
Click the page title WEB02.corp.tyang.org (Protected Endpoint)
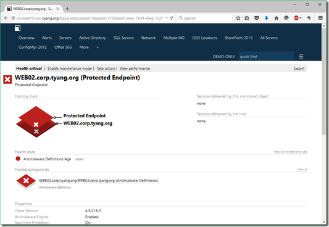pyautogui.click(x=77, y=78)
